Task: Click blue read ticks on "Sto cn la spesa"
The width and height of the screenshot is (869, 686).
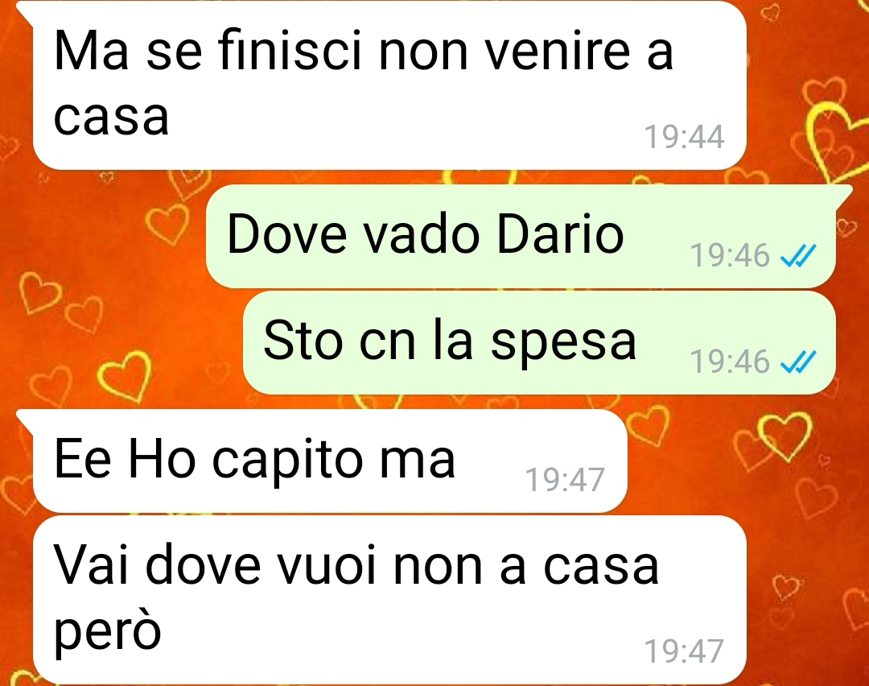Action: [x=797, y=362]
